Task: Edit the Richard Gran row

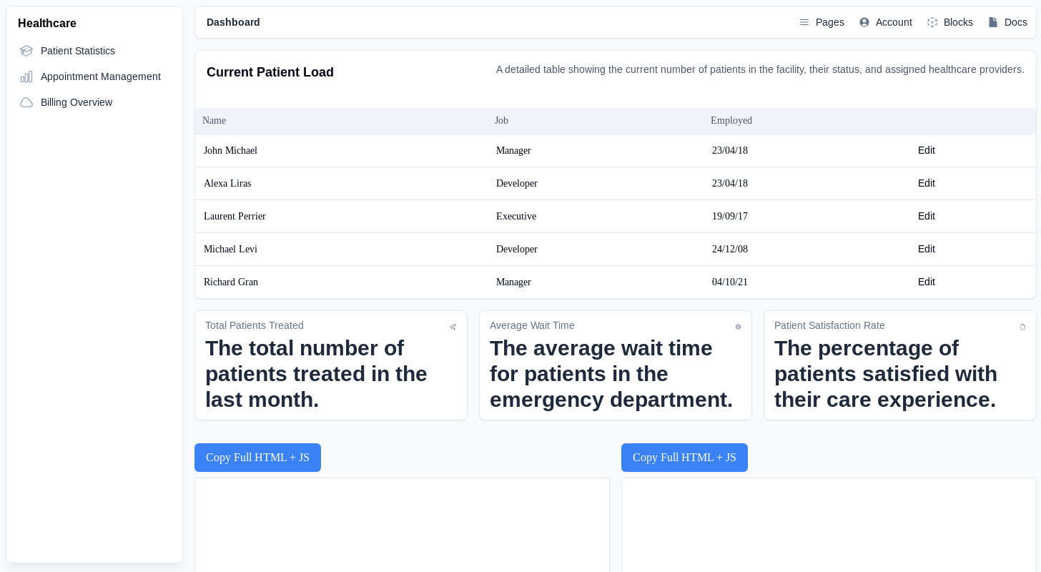Action: [926, 282]
